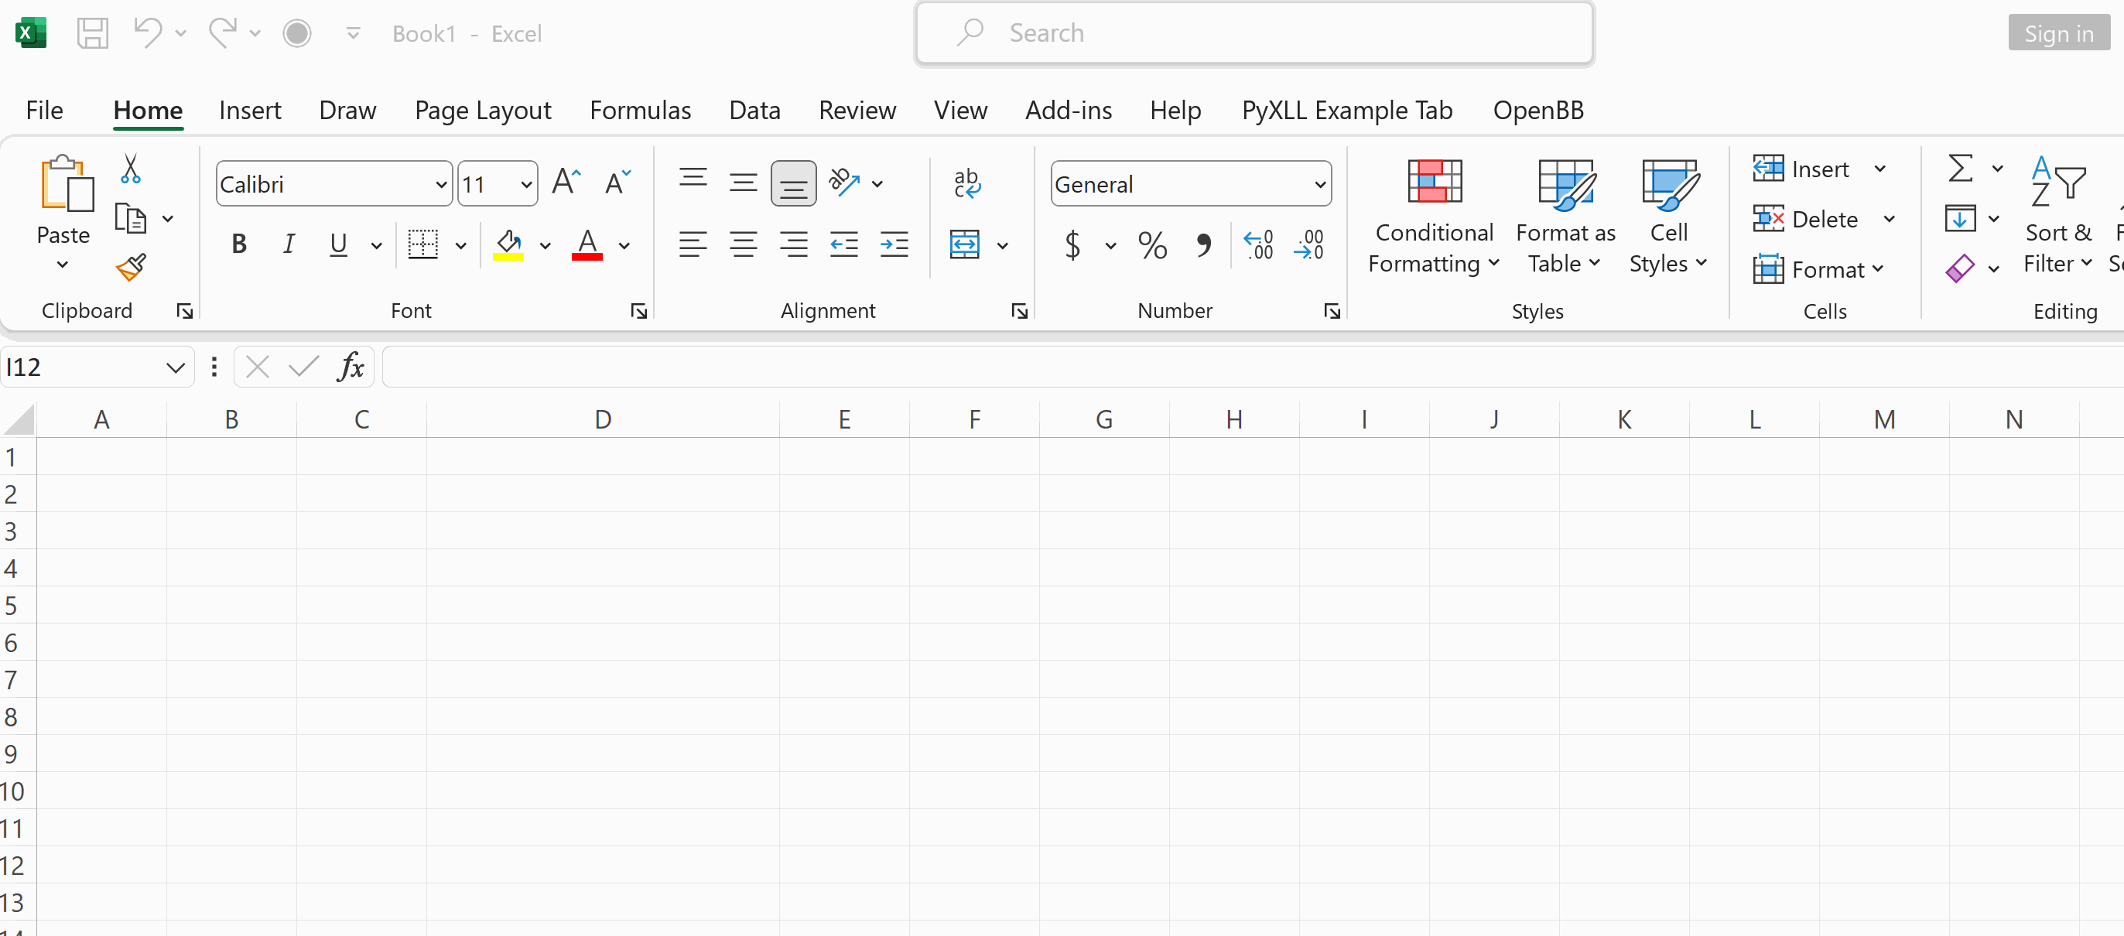Image resolution: width=2124 pixels, height=936 pixels.
Task: Increase cell indent
Action: pyautogui.click(x=894, y=244)
